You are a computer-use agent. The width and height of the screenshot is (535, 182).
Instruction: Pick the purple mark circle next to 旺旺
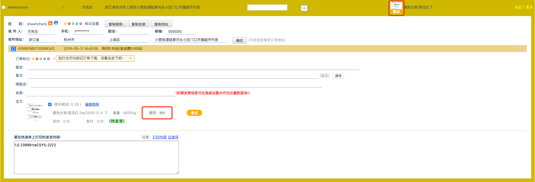point(81,24)
